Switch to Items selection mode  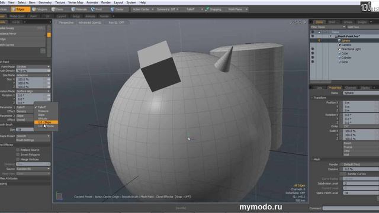tap(57, 9)
